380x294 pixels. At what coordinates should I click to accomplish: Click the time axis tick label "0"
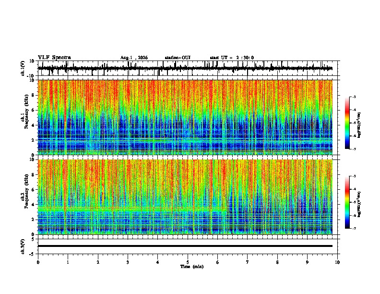point(38,262)
